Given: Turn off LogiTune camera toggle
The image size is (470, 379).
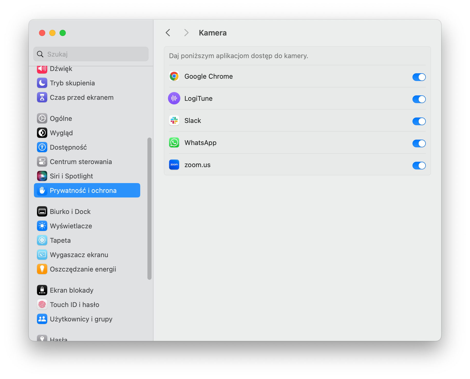Looking at the screenshot, I should point(419,99).
